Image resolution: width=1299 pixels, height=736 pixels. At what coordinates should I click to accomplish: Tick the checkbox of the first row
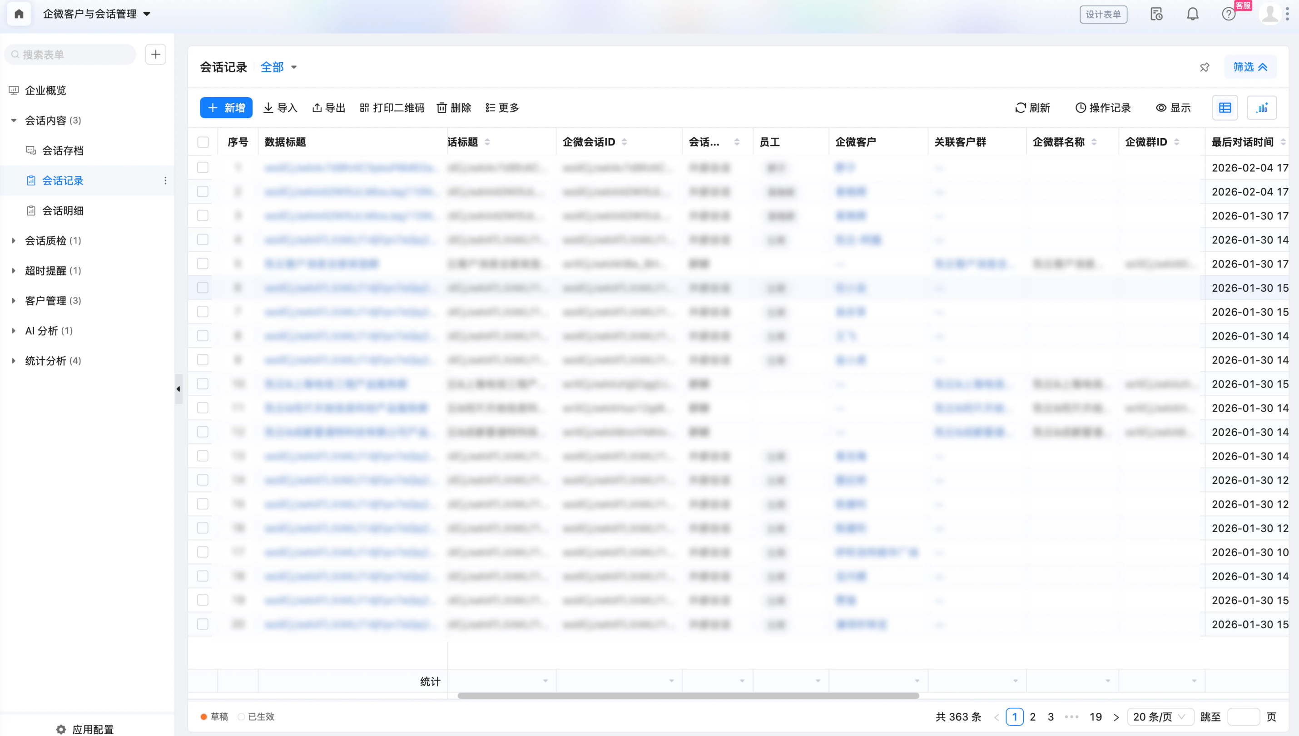pos(203,167)
